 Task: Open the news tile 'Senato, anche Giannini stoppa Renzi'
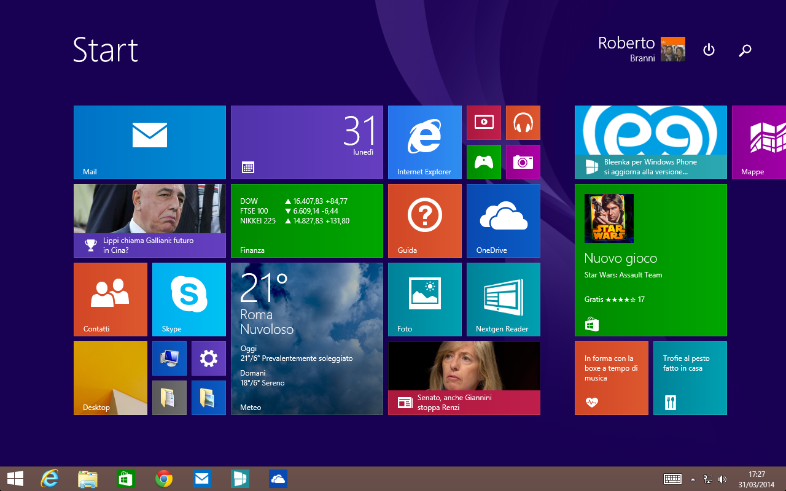point(464,378)
